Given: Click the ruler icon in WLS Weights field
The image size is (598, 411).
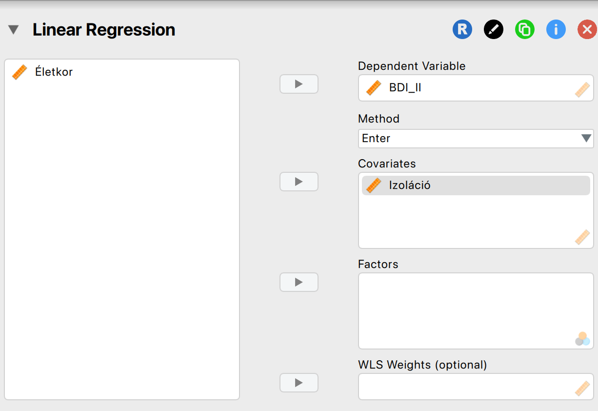Looking at the screenshot, I should click(x=582, y=389).
